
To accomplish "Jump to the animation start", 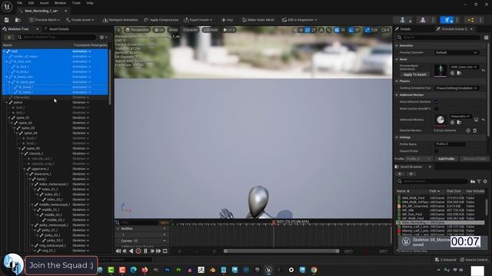I will pyautogui.click(x=118, y=251).
